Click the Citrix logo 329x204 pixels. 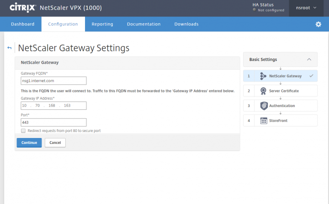pyautogui.click(x=22, y=8)
